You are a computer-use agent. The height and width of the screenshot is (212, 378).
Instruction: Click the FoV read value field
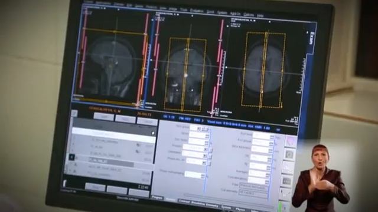click(x=264, y=137)
